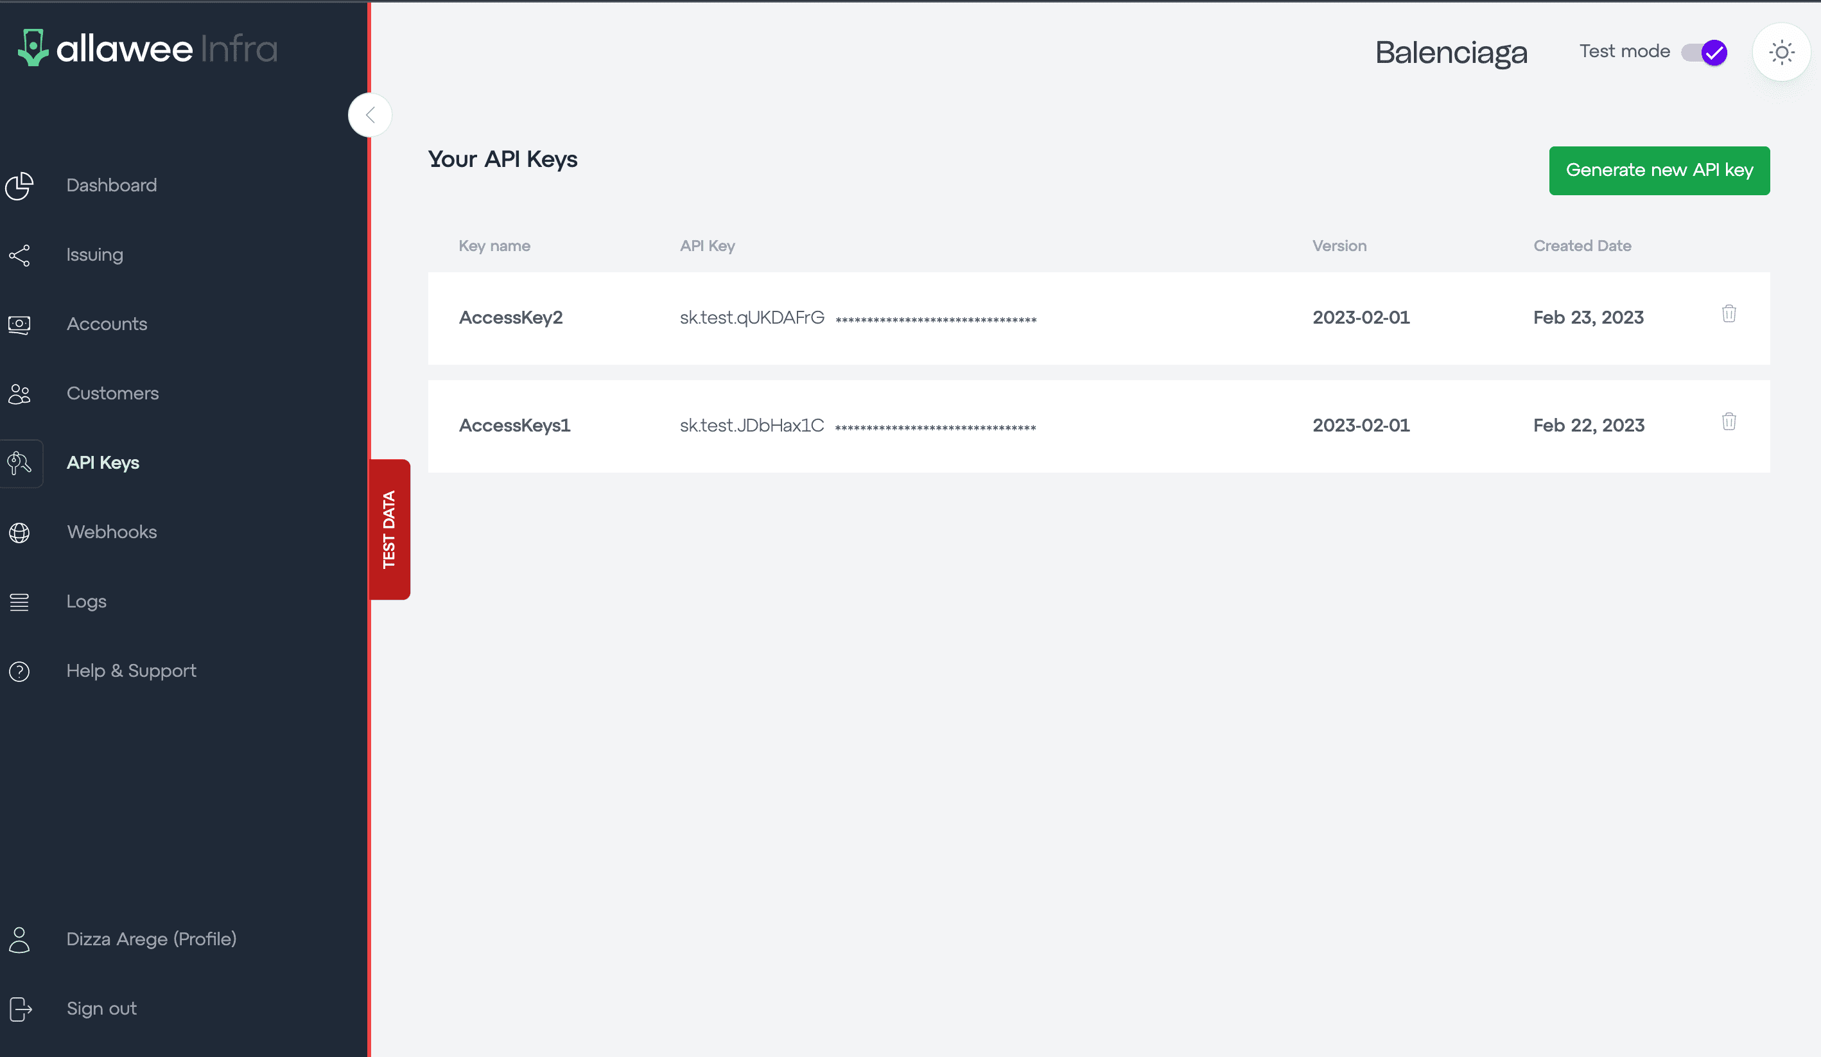Screen dimensions: 1821x1057
Task: Click the Logs list icon
Action: point(19,602)
